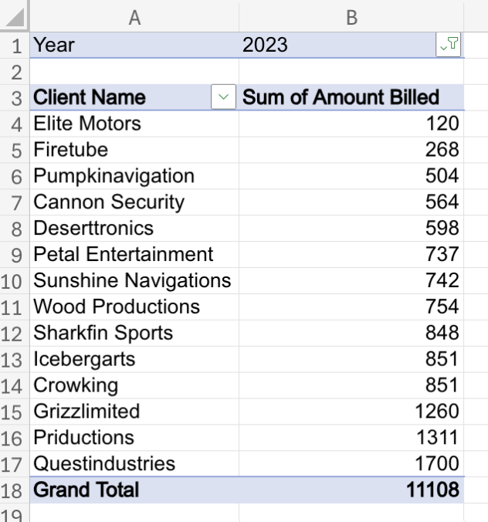Click the Cannon Security cell

coord(134,202)
